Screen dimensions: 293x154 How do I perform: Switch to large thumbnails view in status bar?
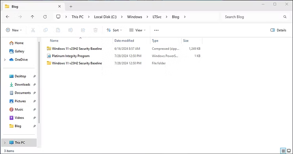(289, 151)
